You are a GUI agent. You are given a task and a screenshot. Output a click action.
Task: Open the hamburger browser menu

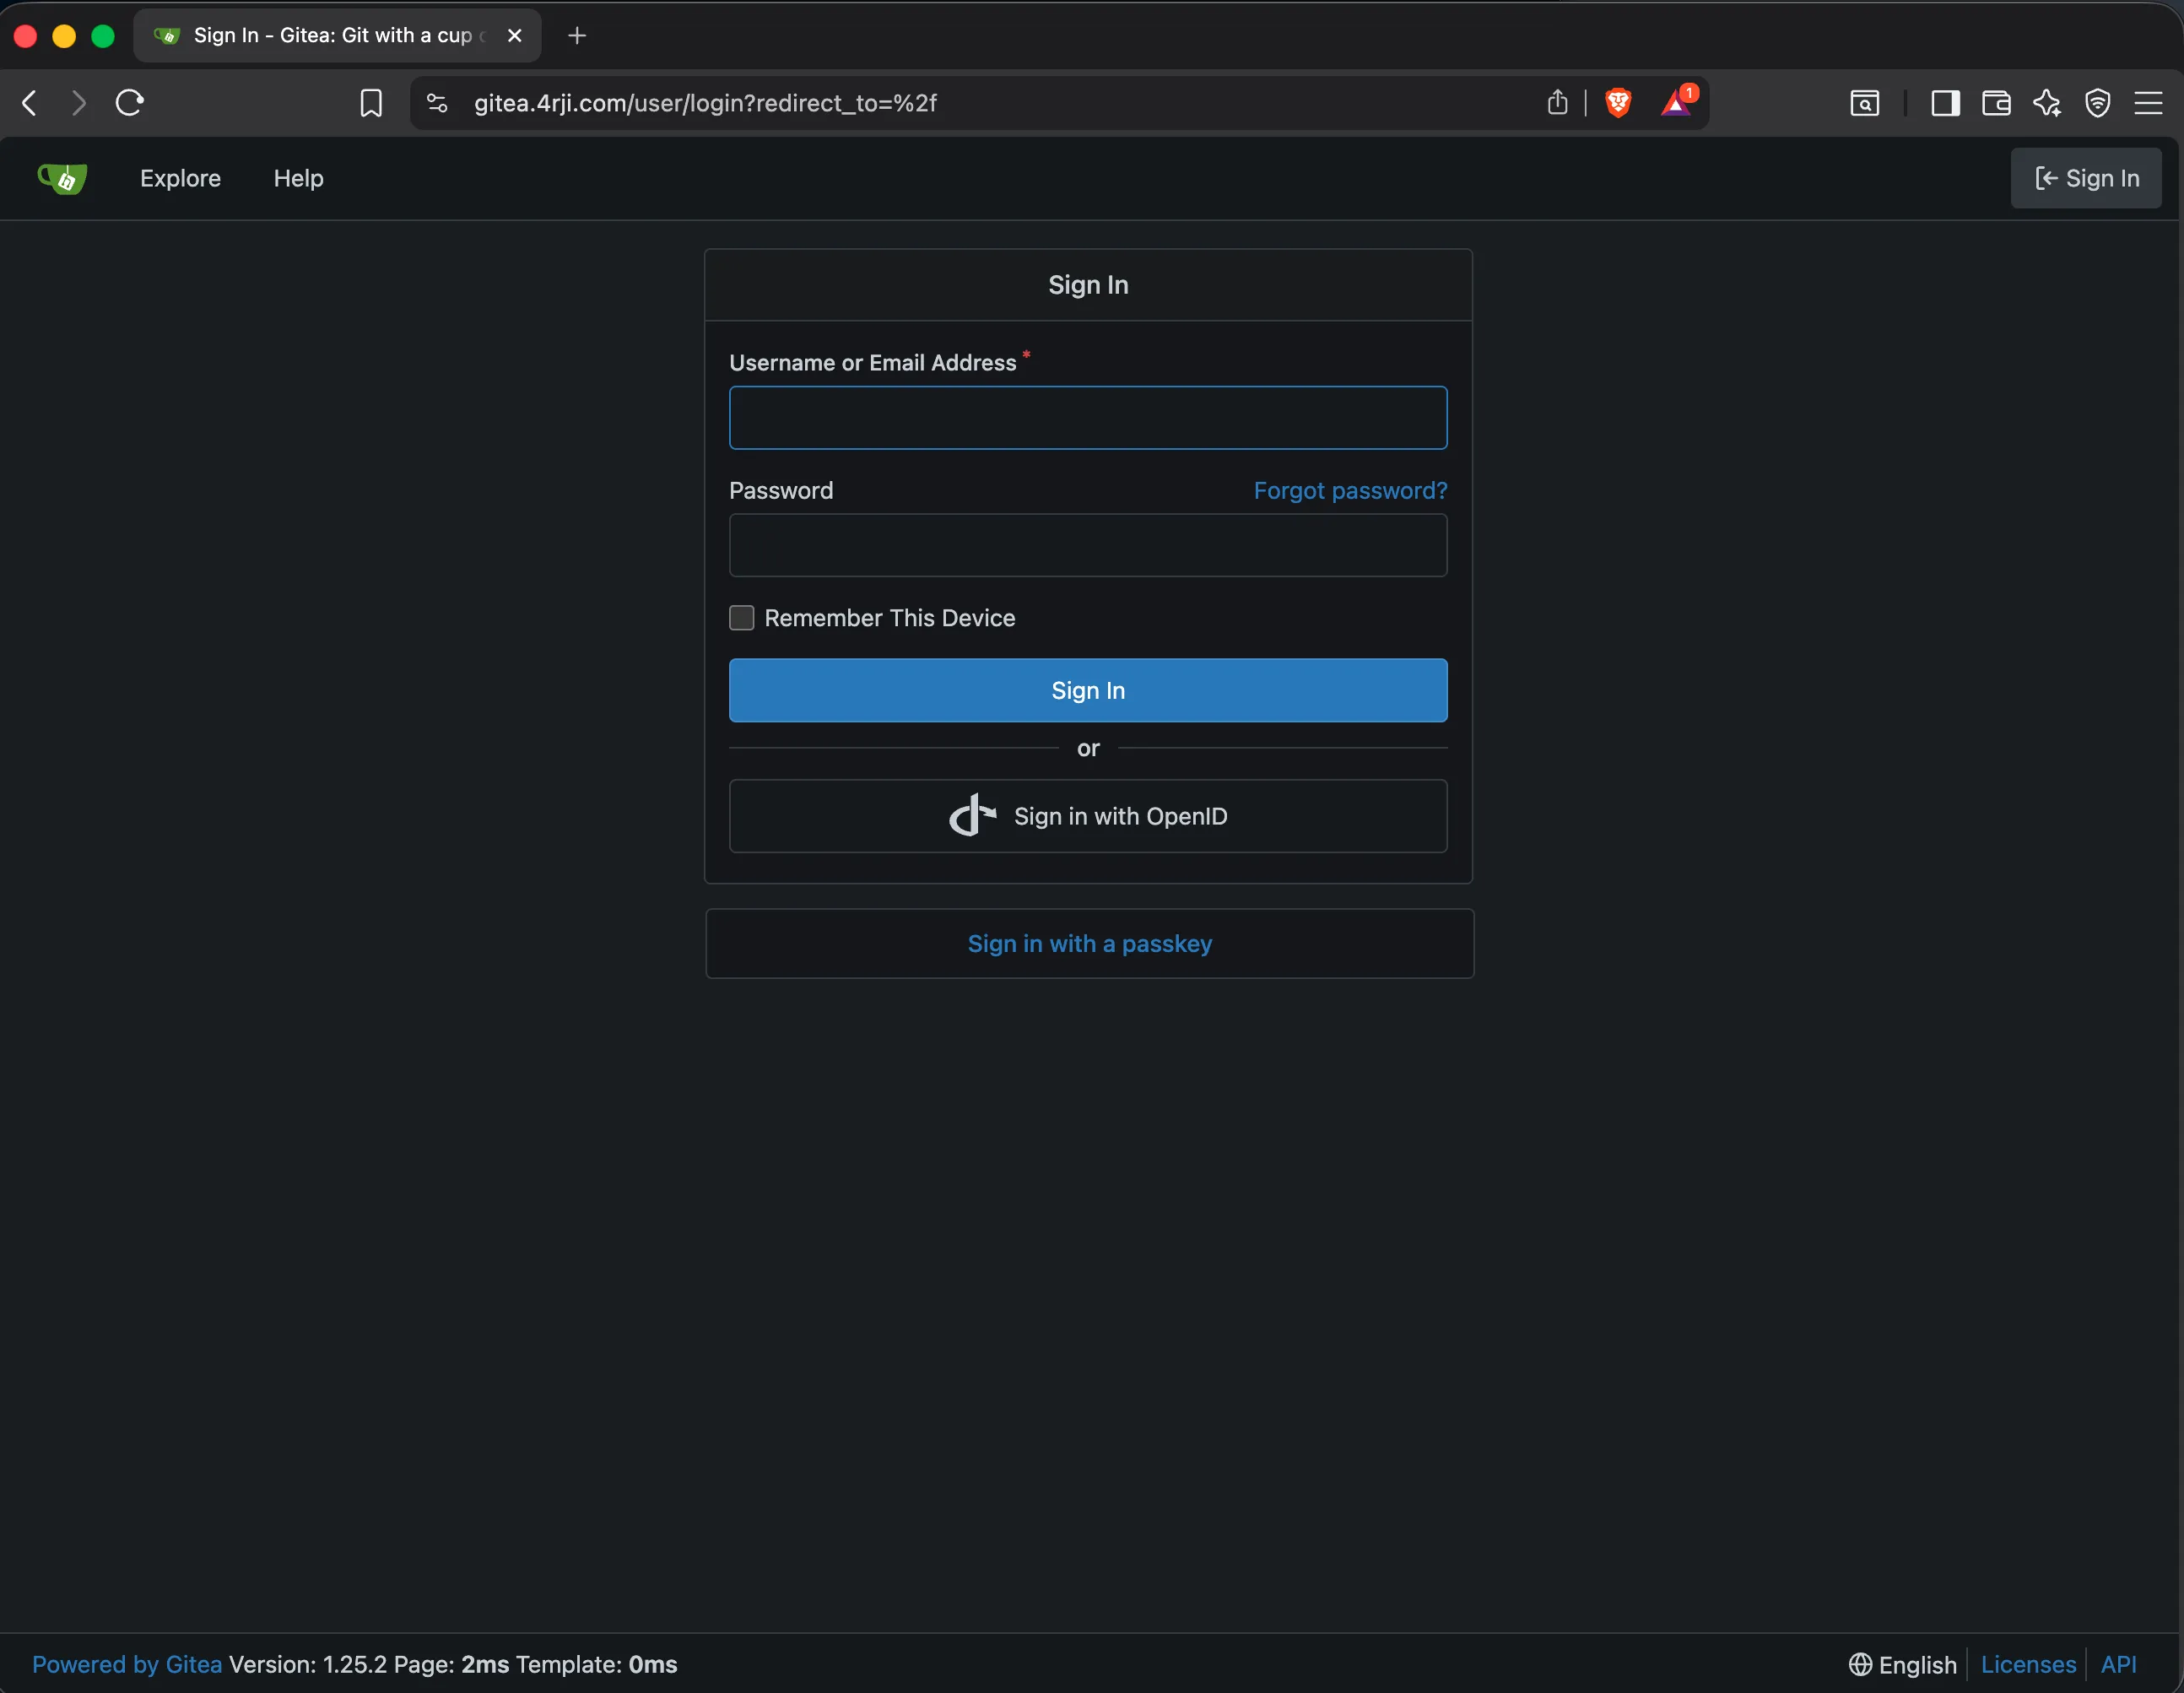click(2148, 103)
